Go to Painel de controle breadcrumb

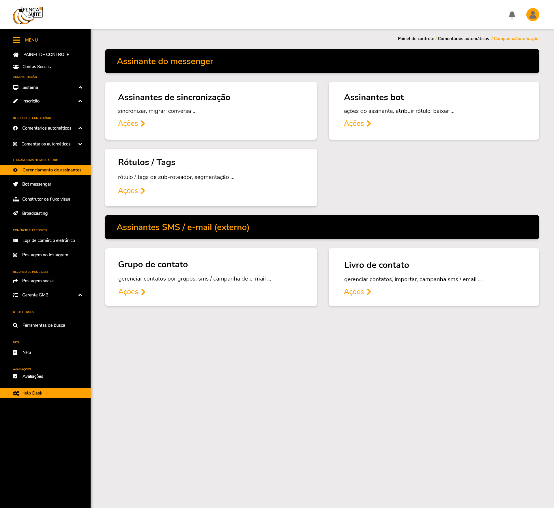coord(416,39)
